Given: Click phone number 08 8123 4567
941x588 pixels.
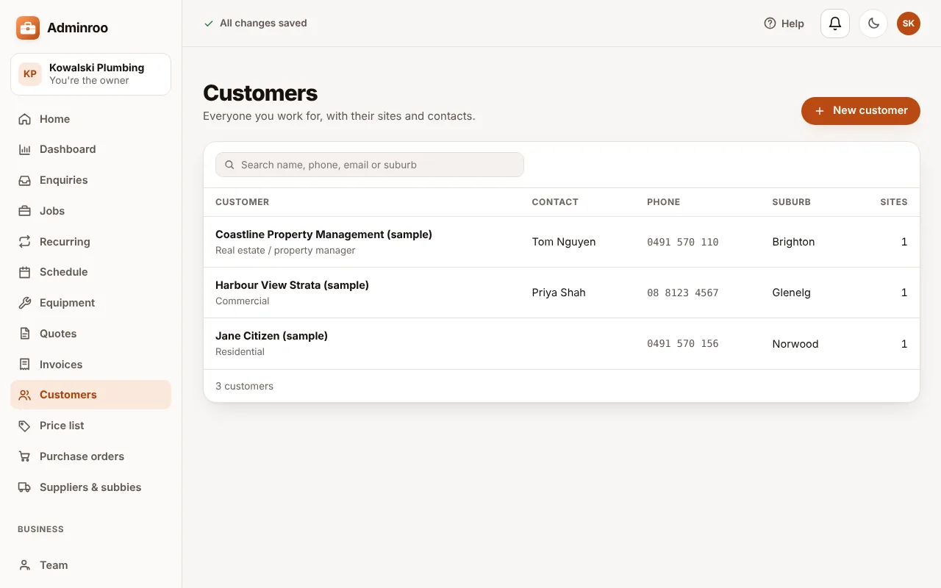Looking at the screenshot, I should (x=683, y=293).
